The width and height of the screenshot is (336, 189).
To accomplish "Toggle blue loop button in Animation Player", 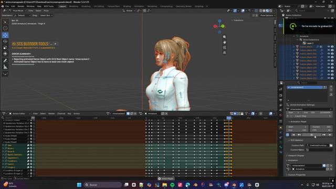I will 288,134.
